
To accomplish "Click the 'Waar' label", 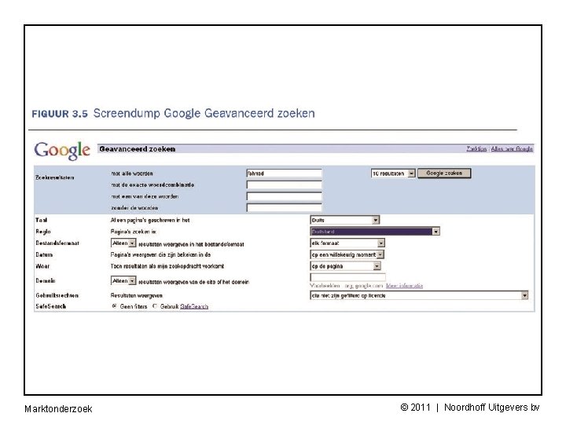I will point(42,266).
